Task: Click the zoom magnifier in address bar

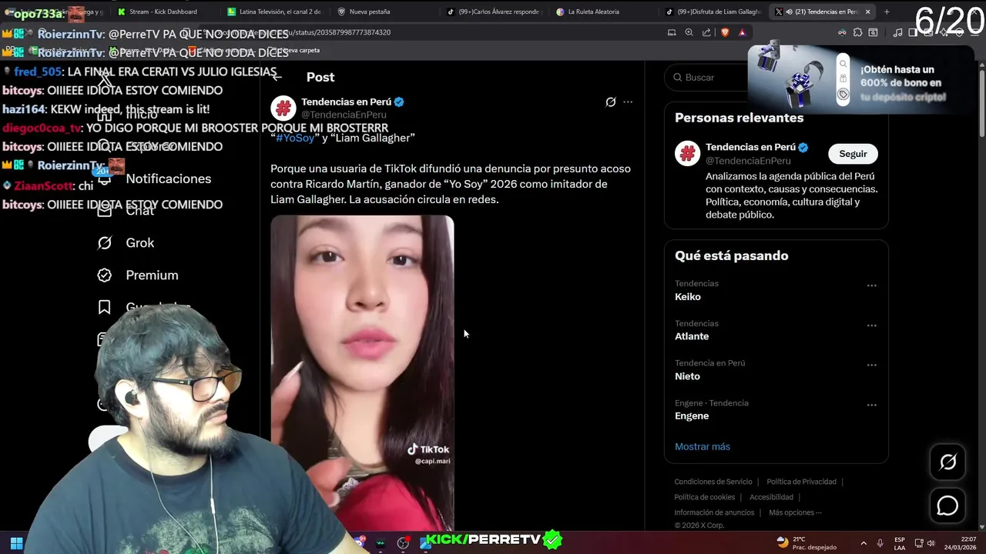Action: point(689,32)
